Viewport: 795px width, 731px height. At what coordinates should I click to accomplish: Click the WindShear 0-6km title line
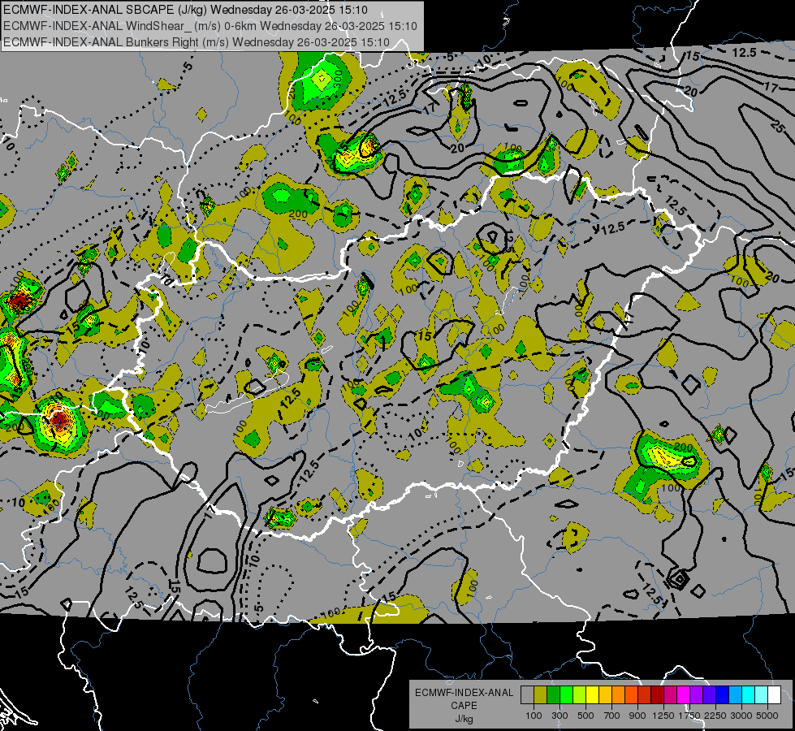tap(210, 26)
